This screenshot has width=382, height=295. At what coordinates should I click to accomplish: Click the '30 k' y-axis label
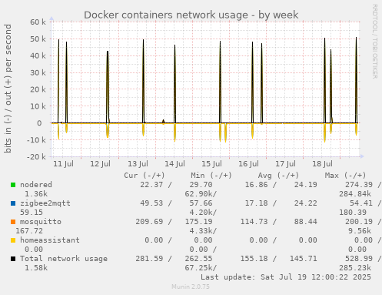[38, 72]
